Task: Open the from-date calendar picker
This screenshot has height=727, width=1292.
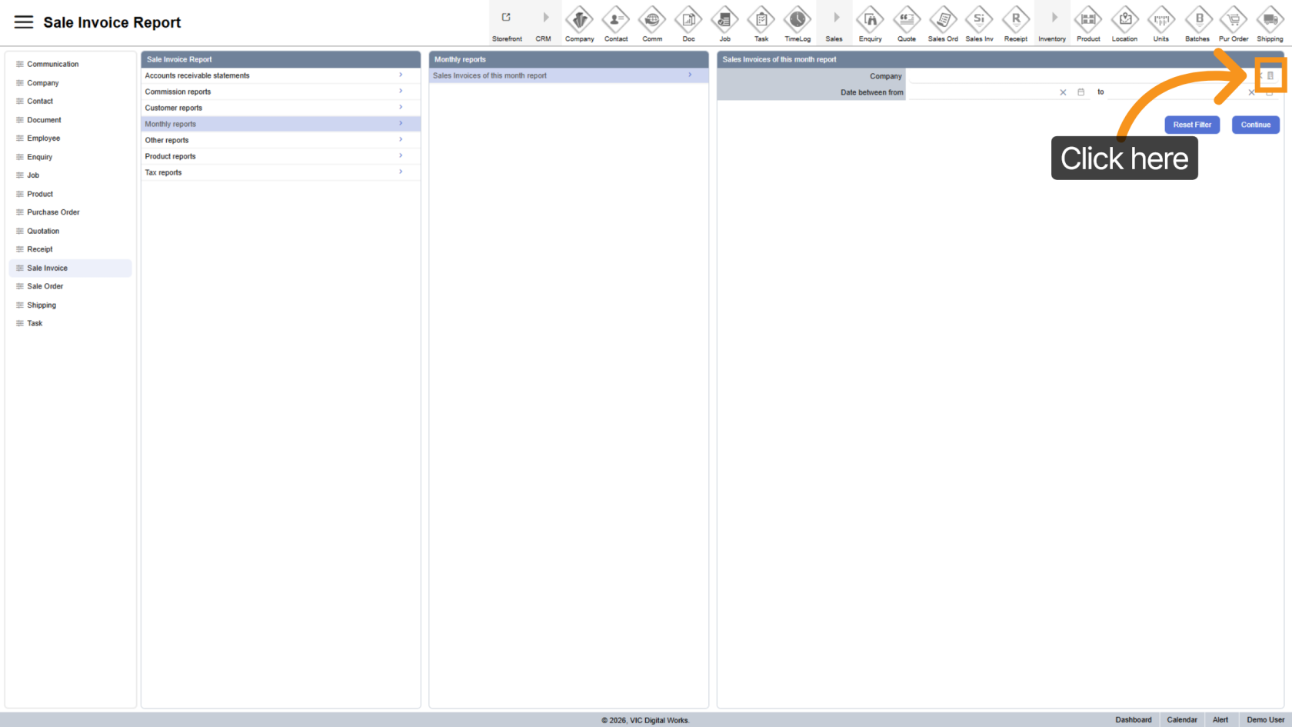Action: 1081,92
